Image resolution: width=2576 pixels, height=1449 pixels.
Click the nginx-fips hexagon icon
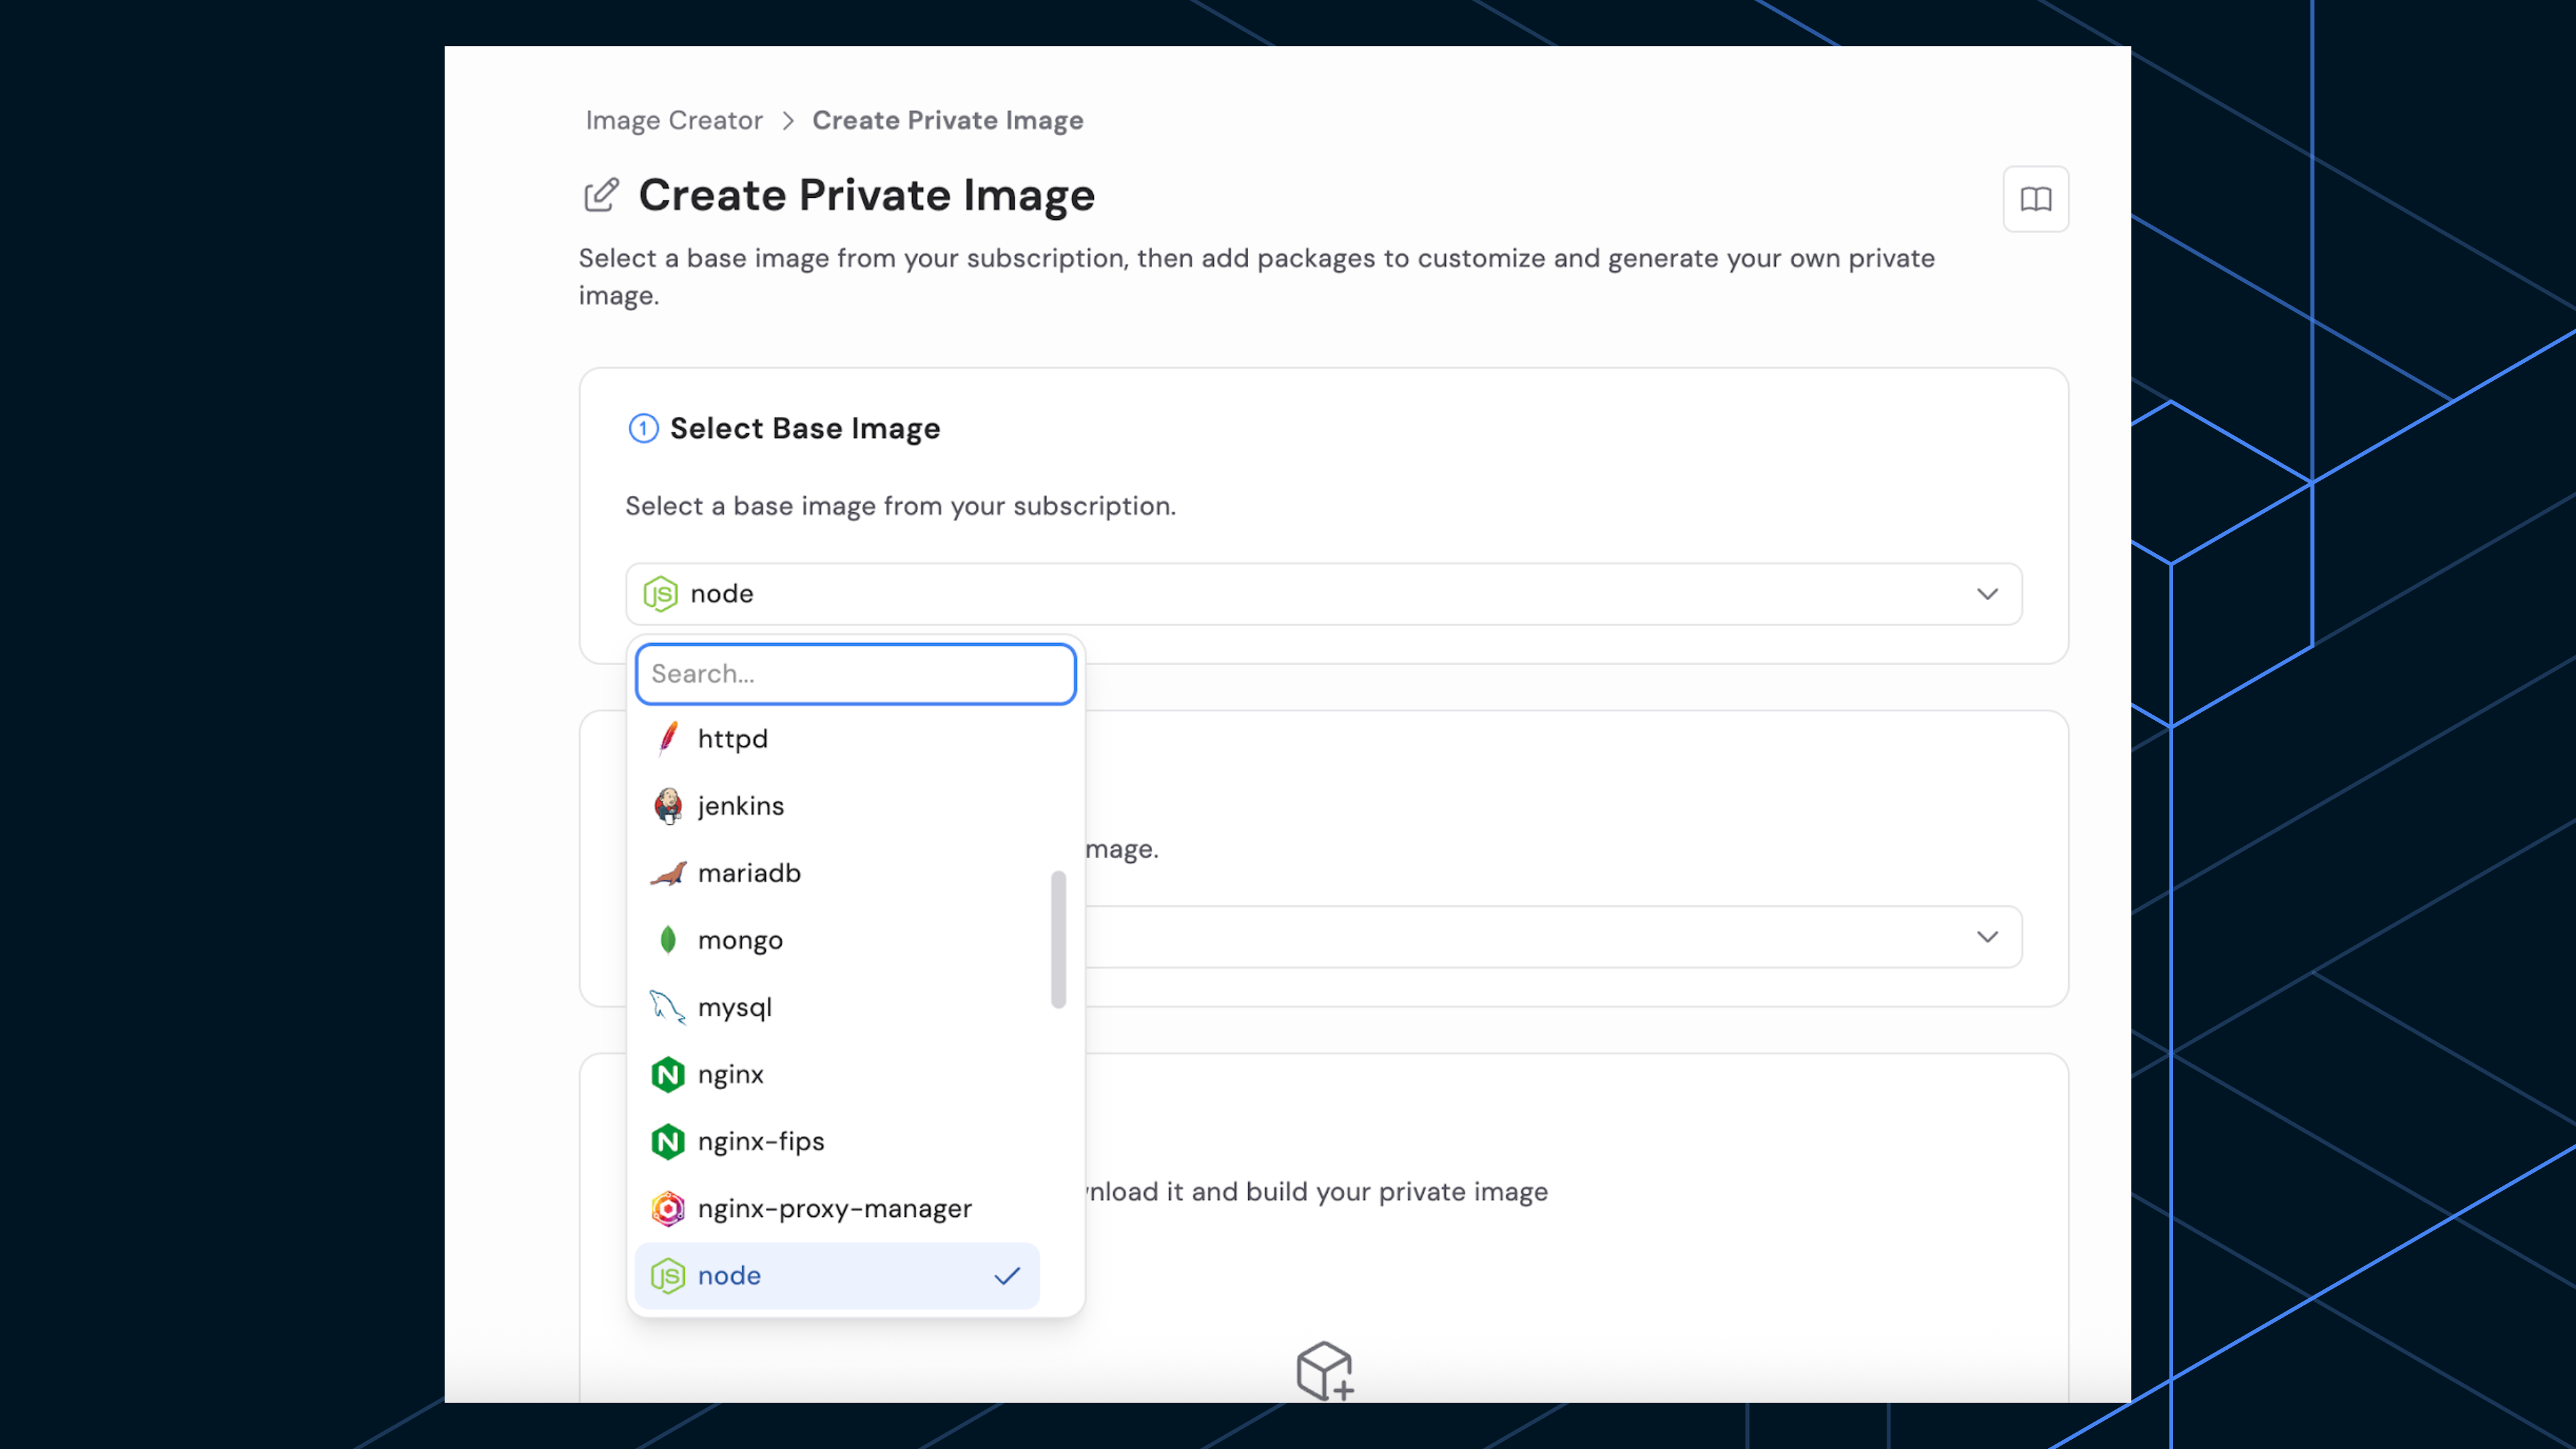(668, 1141)
